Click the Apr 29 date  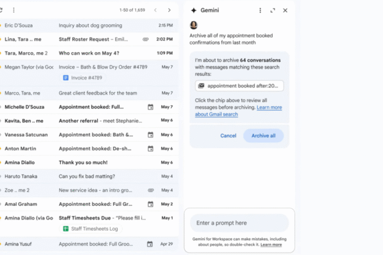[x=166, y=244]
